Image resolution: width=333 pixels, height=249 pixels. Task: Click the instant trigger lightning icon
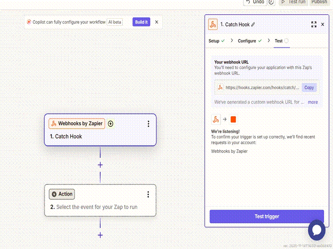tap(110, 124)
